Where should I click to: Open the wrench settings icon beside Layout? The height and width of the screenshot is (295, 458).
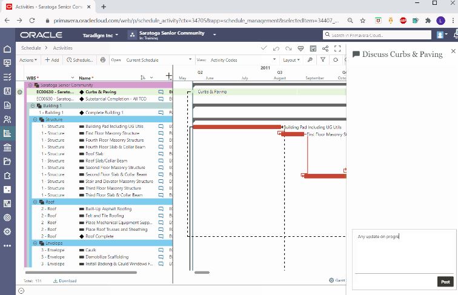(310, 60)
